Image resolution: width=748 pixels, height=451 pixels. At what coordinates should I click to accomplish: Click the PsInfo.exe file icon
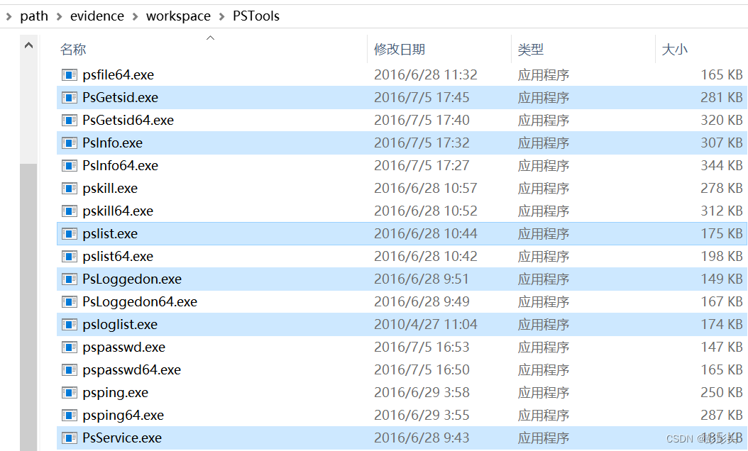(x=69, y=143)
